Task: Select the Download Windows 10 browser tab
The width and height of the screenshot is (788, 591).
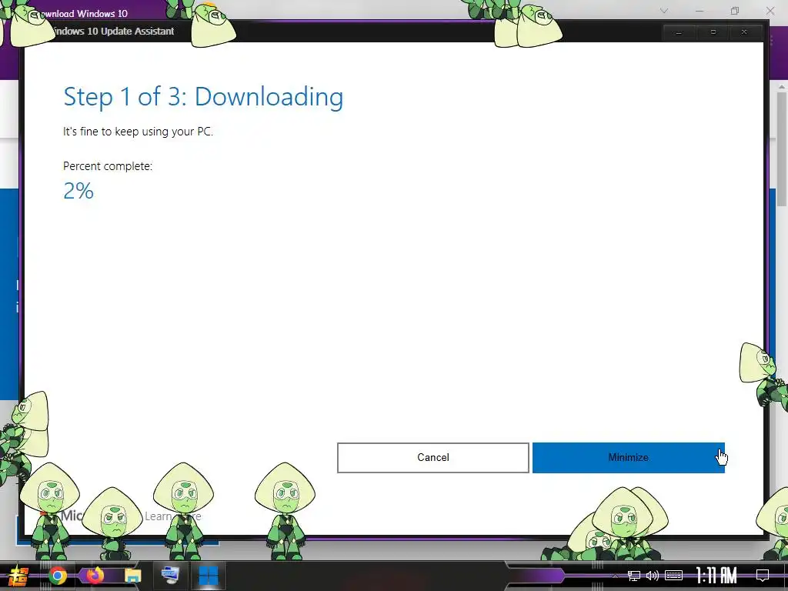Action: (x=83, y=14)
